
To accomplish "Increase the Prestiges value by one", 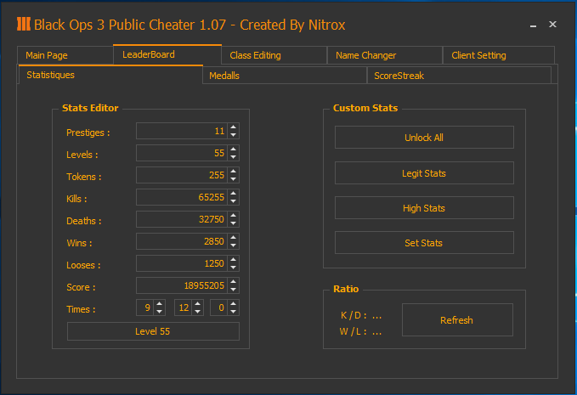I will 234,127.
